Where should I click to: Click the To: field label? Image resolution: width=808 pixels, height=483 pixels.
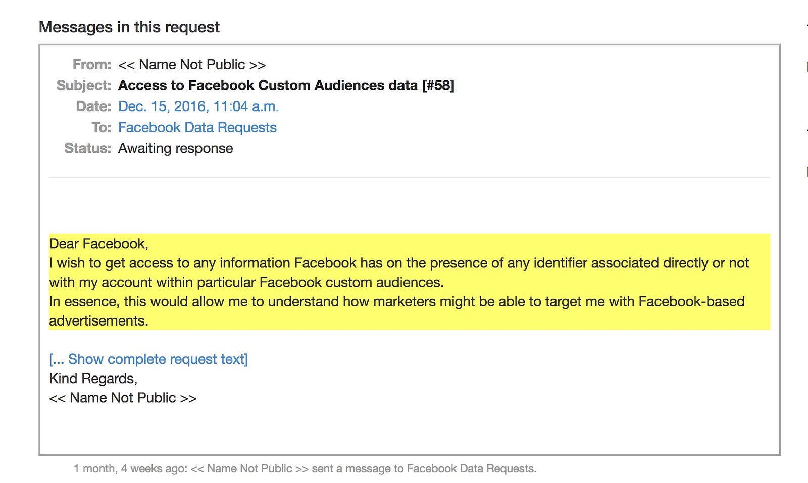click(102, 128)
